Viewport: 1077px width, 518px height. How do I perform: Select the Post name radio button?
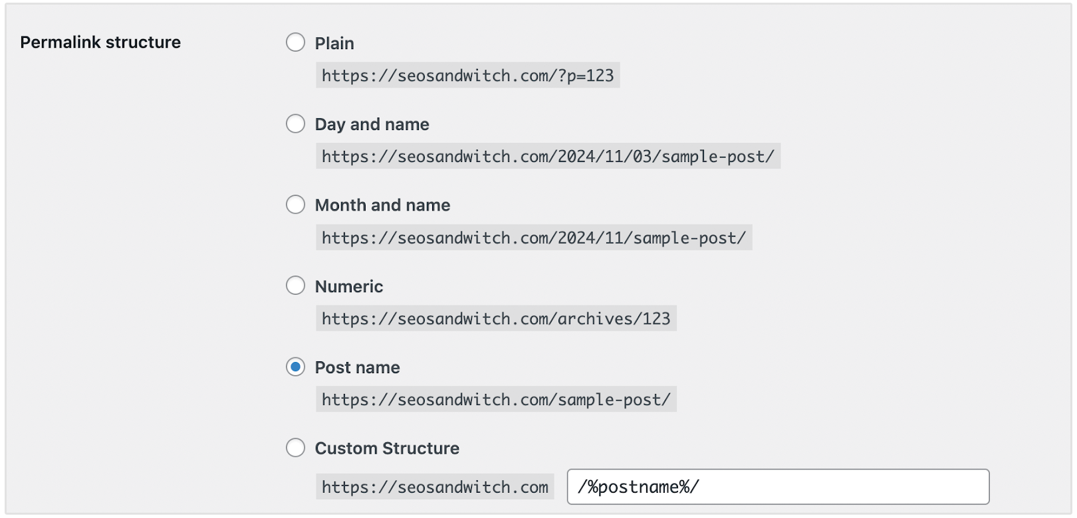coord(295,367)
